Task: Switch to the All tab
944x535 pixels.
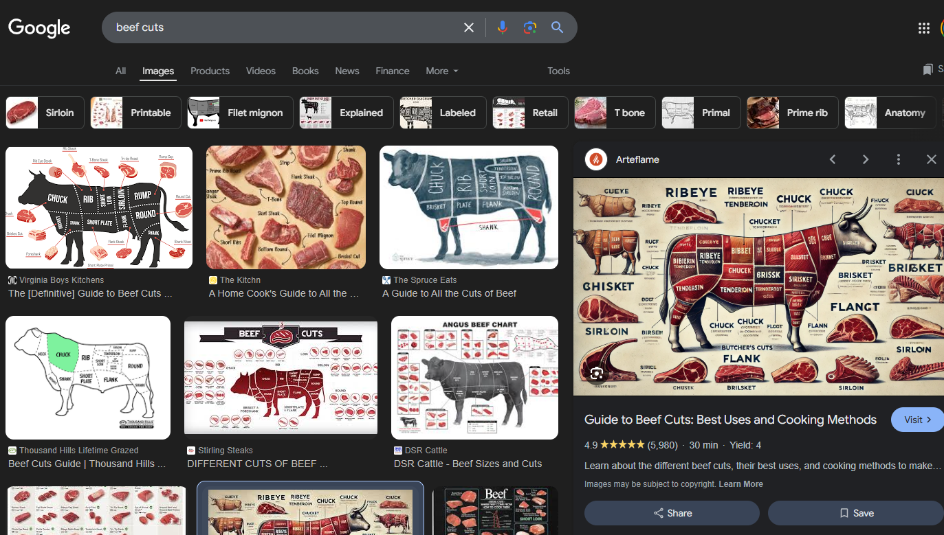Action: click(x=121, y=71)
